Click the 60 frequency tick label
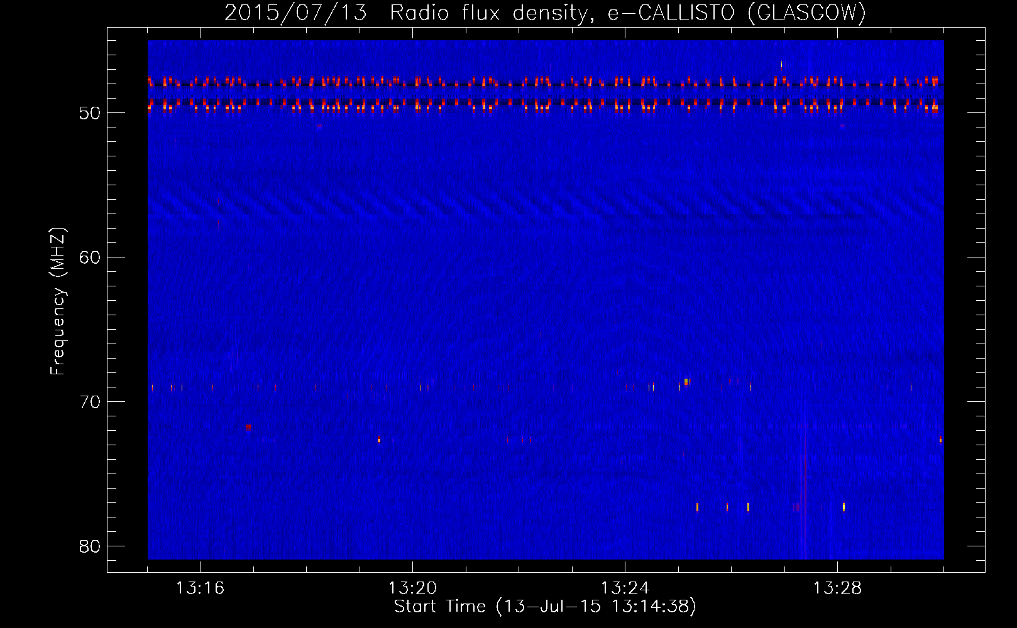The image size is (1017, 628). tap(90, 257)
